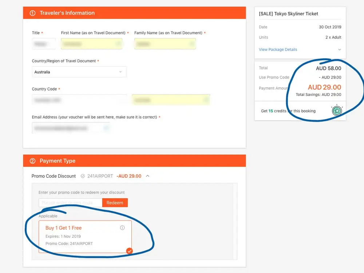Click the step 2 circle in Payment Type header
The width and height of the screenshot is (364, 273).
[33, 161]
